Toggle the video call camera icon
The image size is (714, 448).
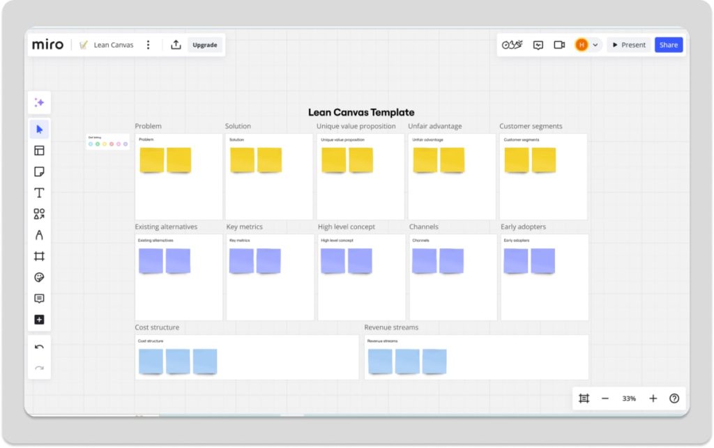[x=559, y=45]
